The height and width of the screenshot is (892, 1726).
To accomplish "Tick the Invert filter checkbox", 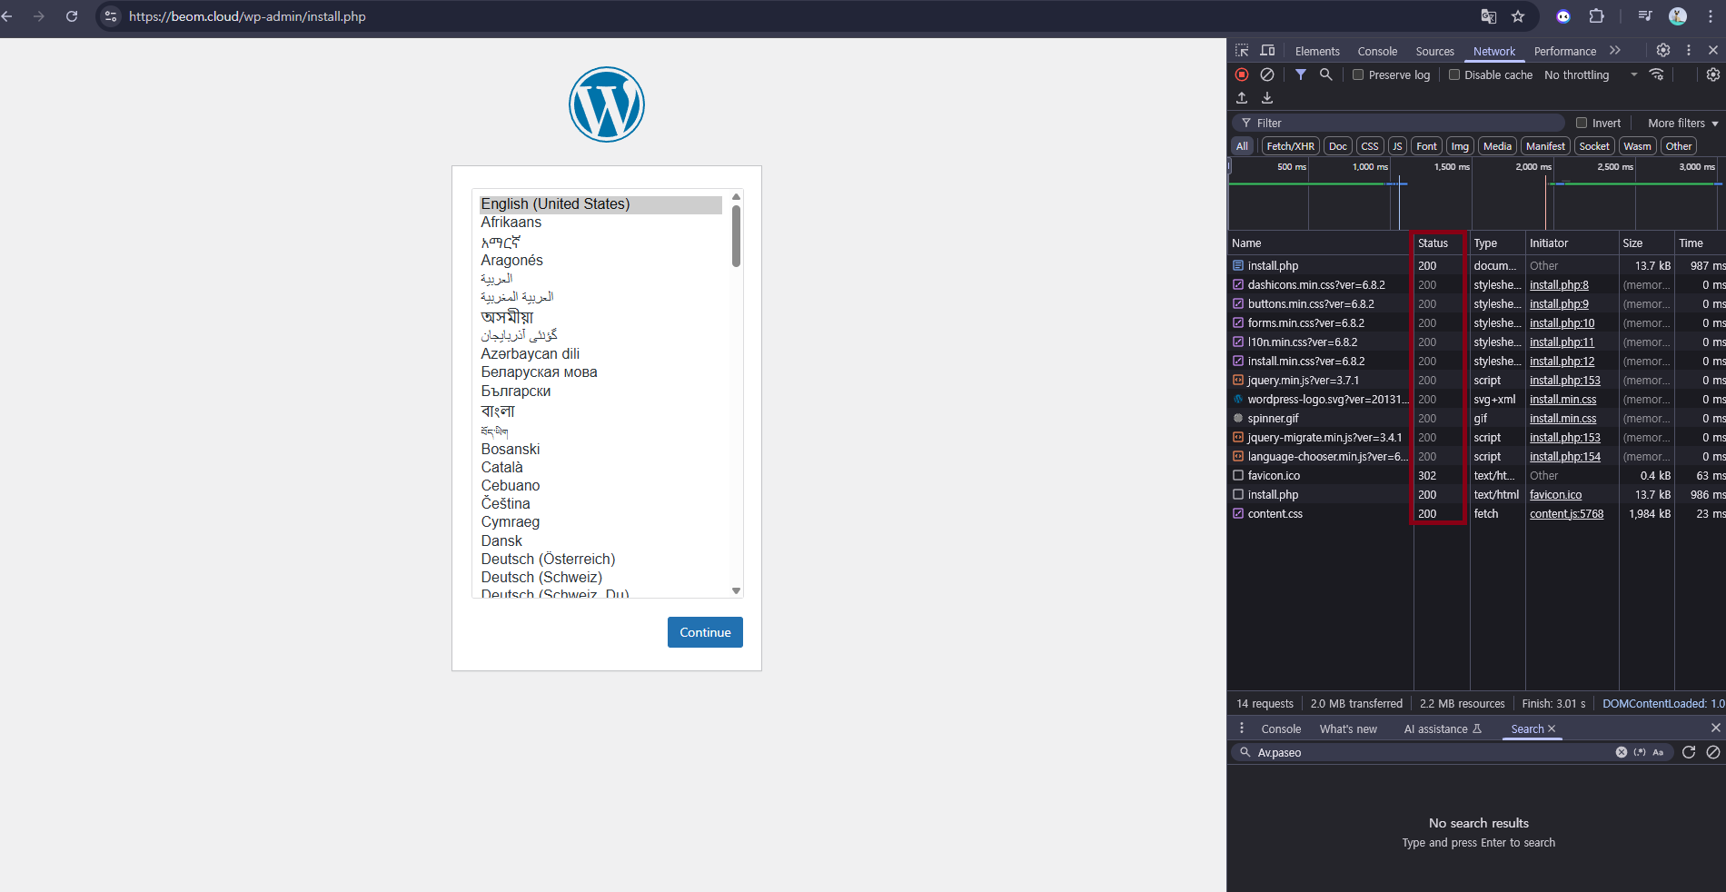I will [1582, 123].
